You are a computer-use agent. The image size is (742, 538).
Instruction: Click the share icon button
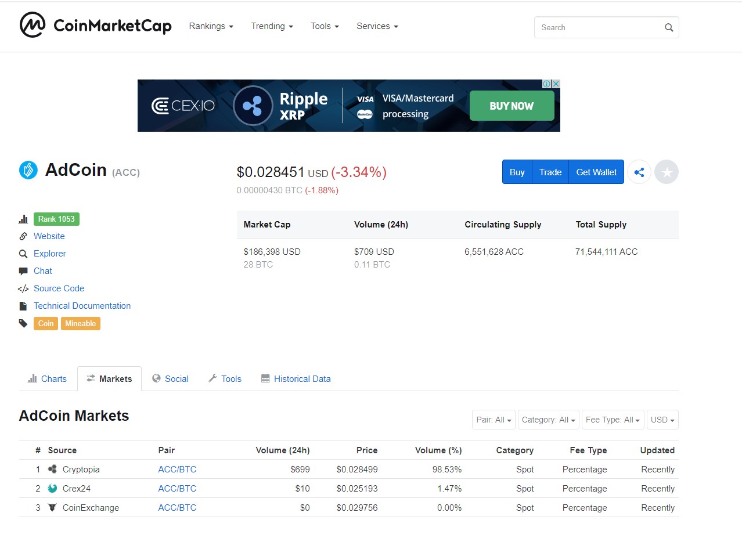[x=639, y=172]
